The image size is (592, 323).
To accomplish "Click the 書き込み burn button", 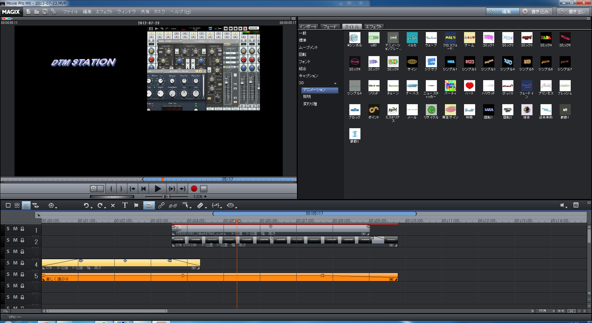I will tap(537, 12).
